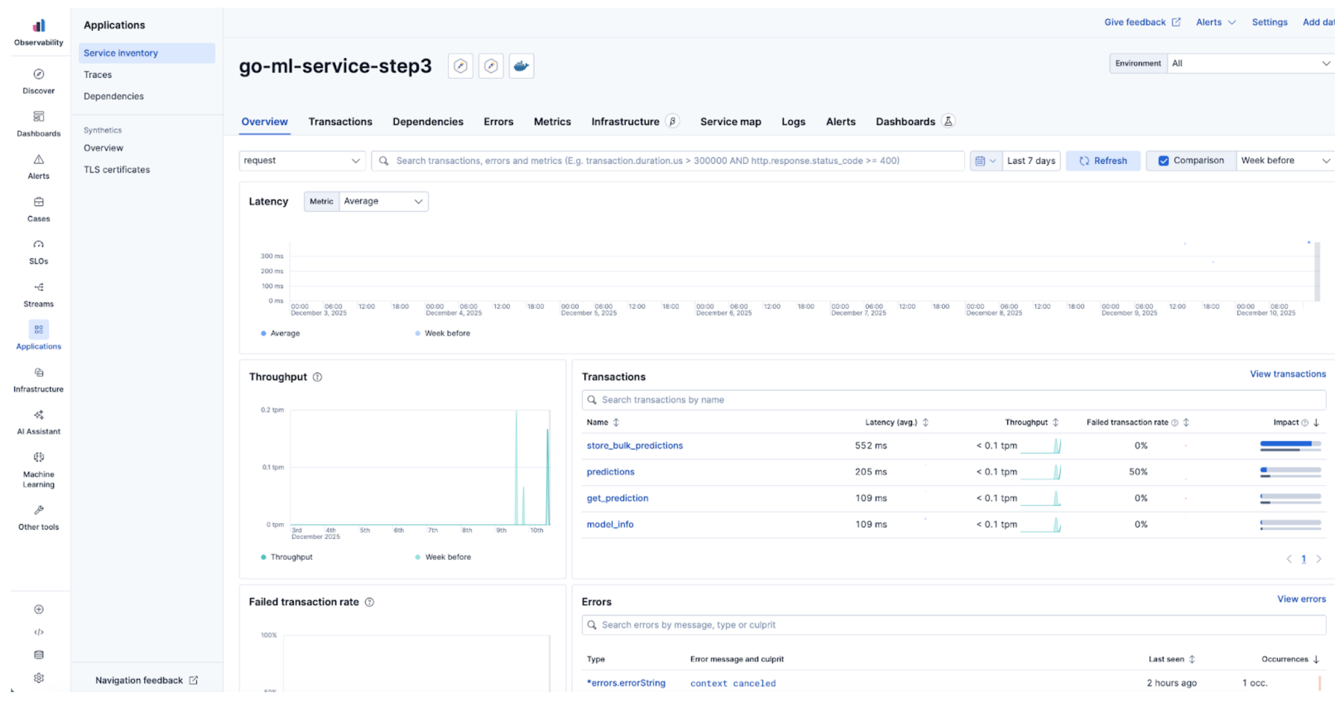Toggle the Comparison checkbox
1342x706 pixels.
tap(1163, 161)
